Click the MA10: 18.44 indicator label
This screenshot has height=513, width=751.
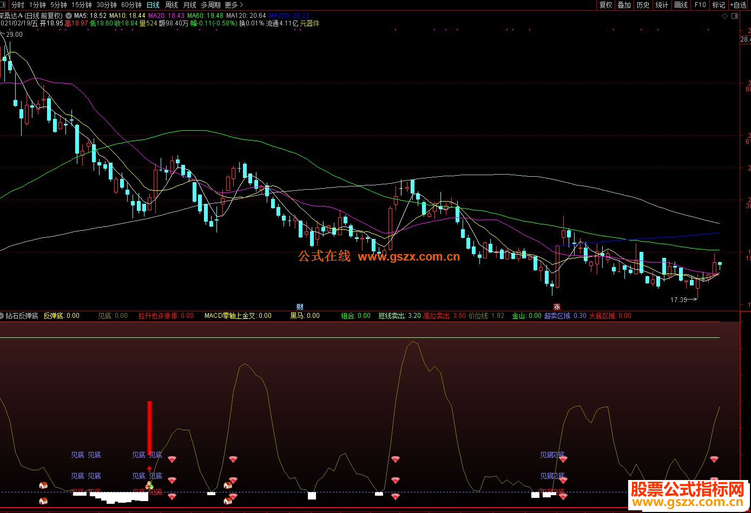[x=128, y=16]
